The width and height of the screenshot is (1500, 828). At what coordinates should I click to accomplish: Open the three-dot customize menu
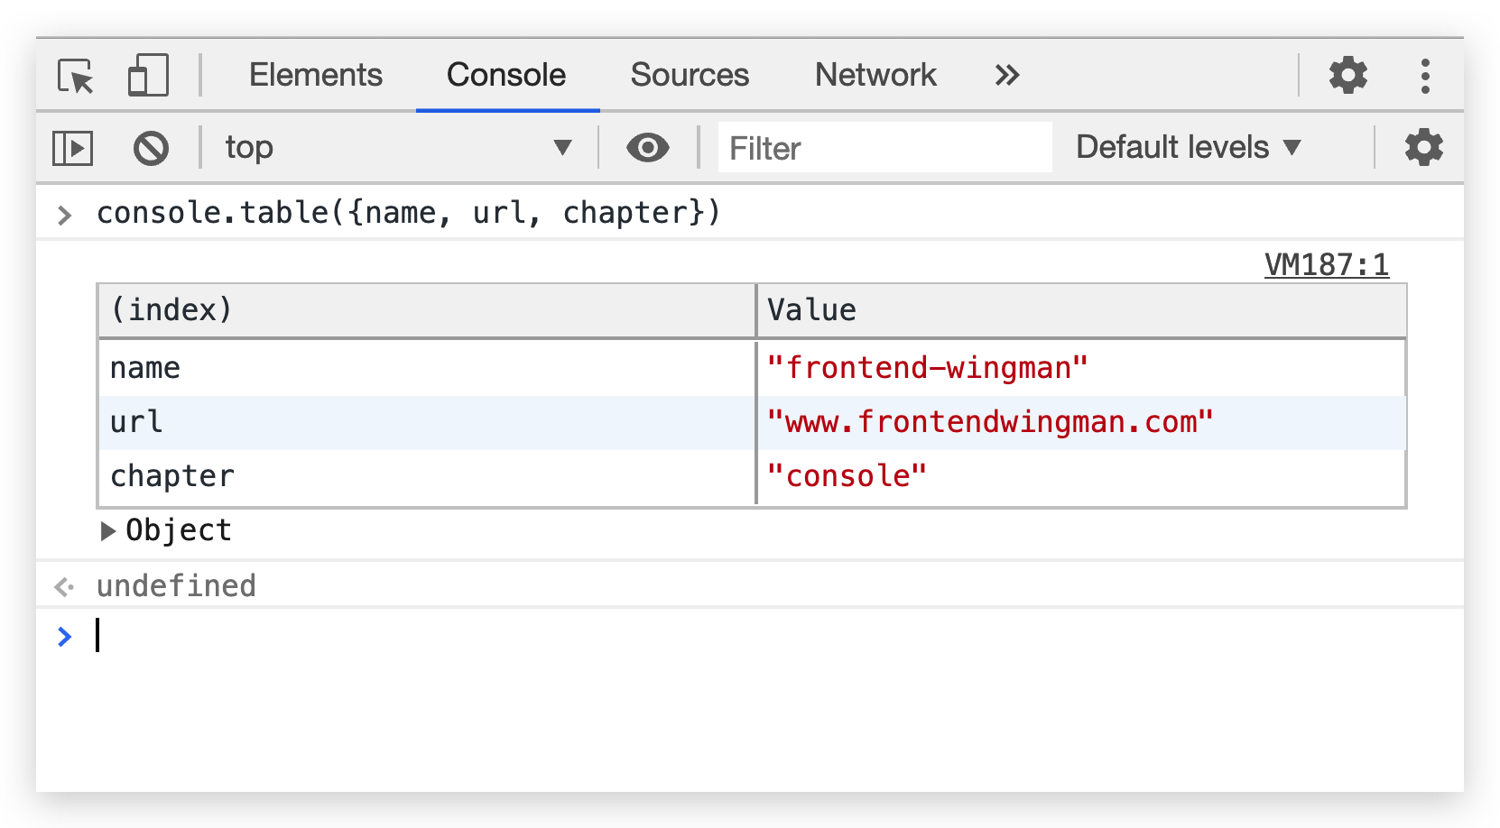click(x=1425, y=76)
